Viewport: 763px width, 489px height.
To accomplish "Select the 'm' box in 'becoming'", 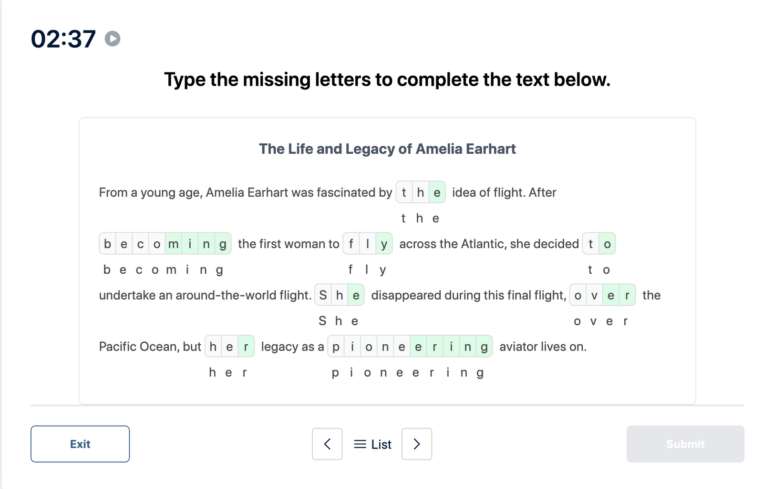I will click(173, 244).
